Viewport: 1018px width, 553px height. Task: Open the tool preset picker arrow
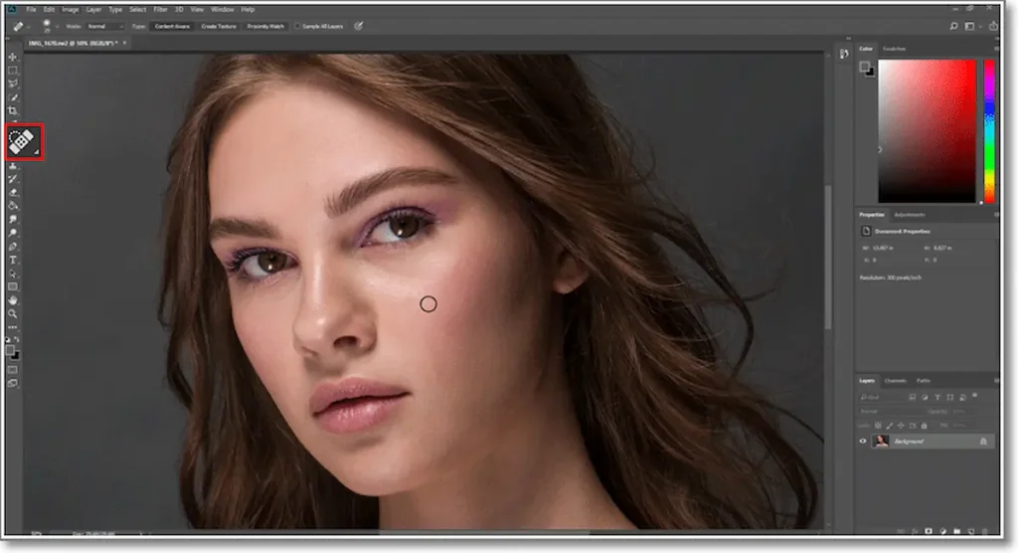[x=29, y=27]
